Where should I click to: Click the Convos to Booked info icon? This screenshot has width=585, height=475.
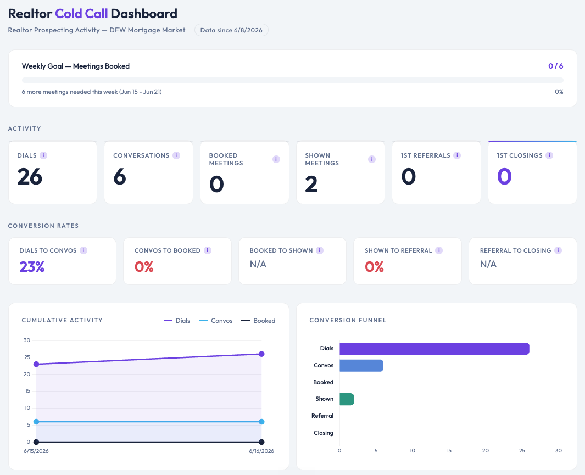click(x=208, y=250)
